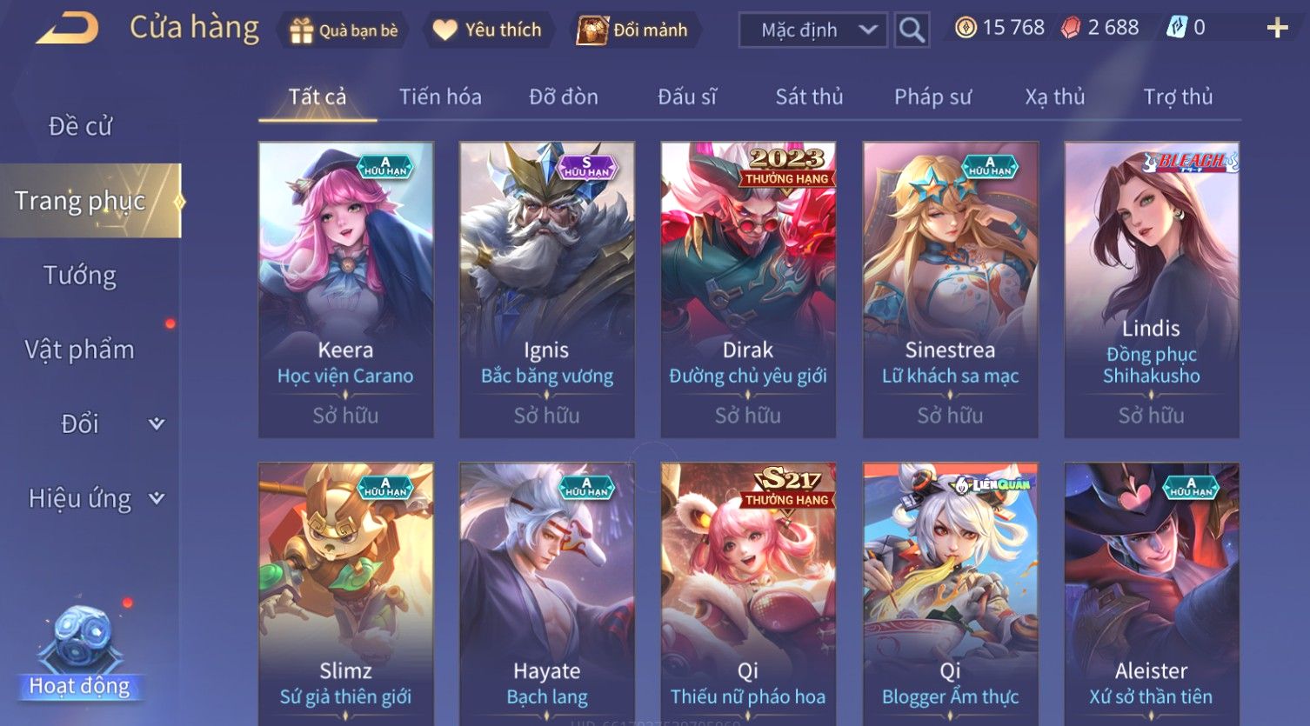Open the search magnifier icon
This screenshot has height=726, width=1310.
(912, 30)
